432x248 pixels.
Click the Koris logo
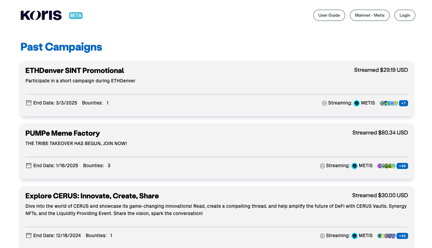tap(41, 15)
